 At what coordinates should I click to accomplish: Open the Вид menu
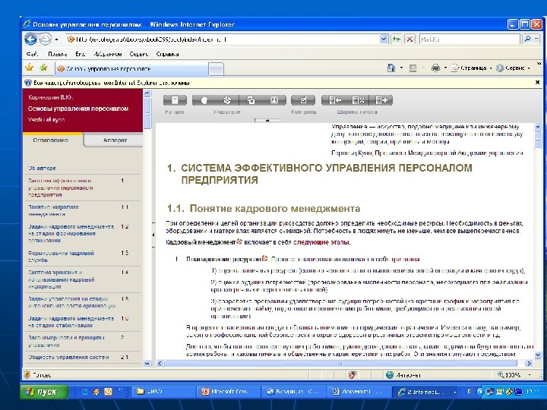click(x=81, y=54)
